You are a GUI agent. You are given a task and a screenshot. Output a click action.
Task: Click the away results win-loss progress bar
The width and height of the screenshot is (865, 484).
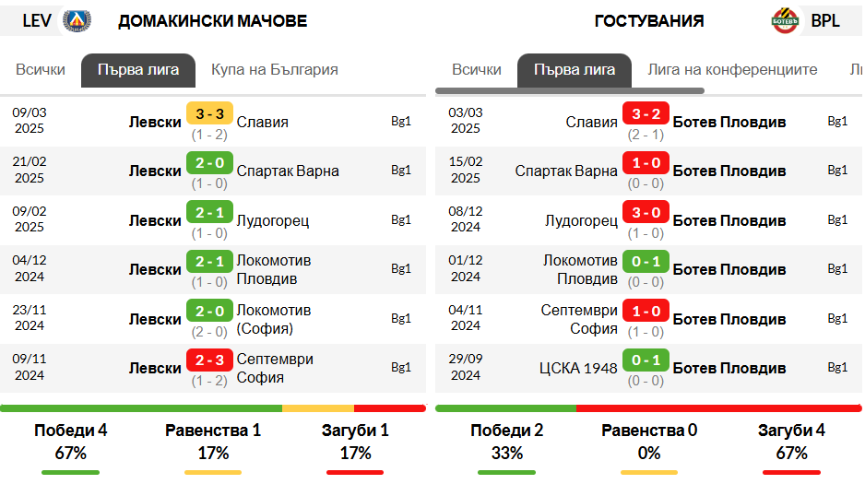click(x=649, y=408)
